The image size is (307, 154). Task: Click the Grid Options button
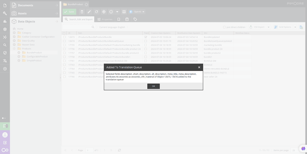(283, 27)
